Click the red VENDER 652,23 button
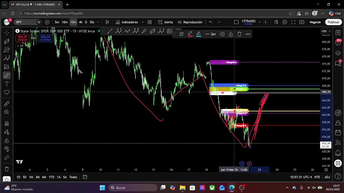344x193 pixels. [23, 38]
